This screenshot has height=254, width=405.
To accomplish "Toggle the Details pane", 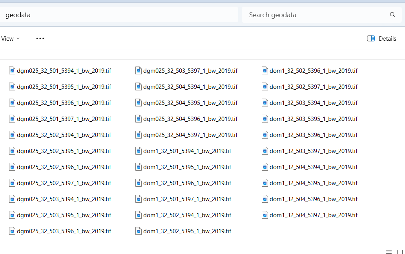I will tap(381, 38).
